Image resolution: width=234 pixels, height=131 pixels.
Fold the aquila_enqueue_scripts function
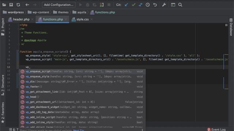click(19, 52)
